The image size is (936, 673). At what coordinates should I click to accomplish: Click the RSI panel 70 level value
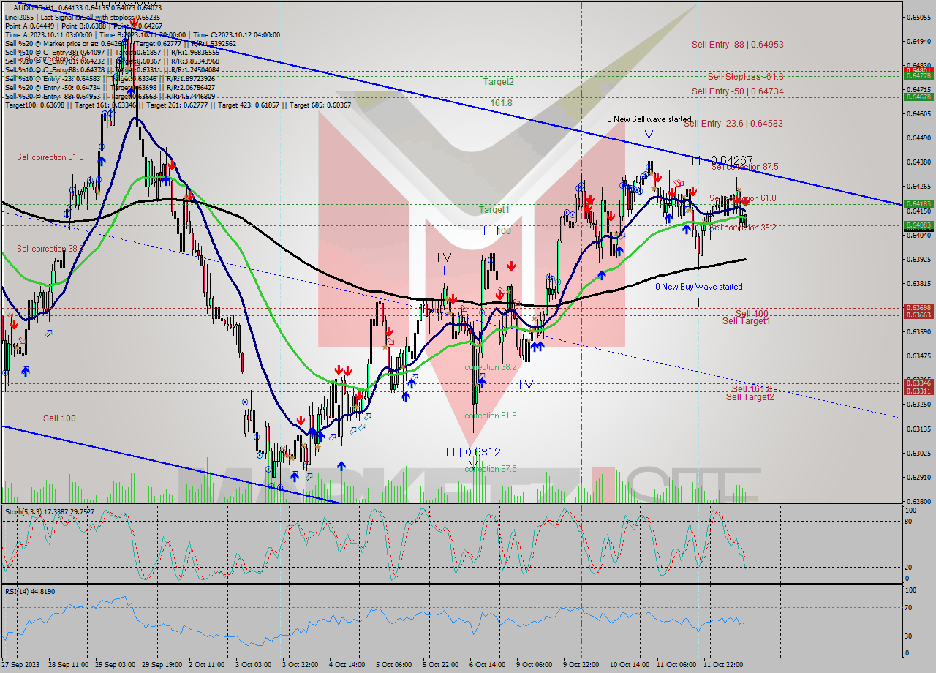[x=907, y=607]
